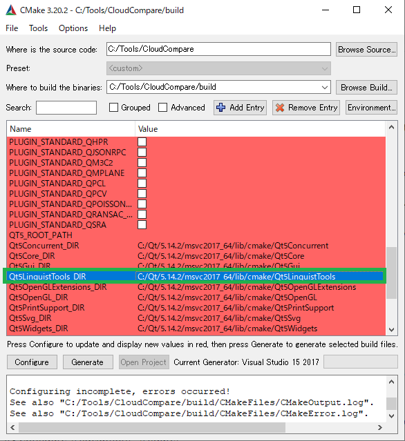Click the Name column header
405x441 pixels.
[70, 129]
